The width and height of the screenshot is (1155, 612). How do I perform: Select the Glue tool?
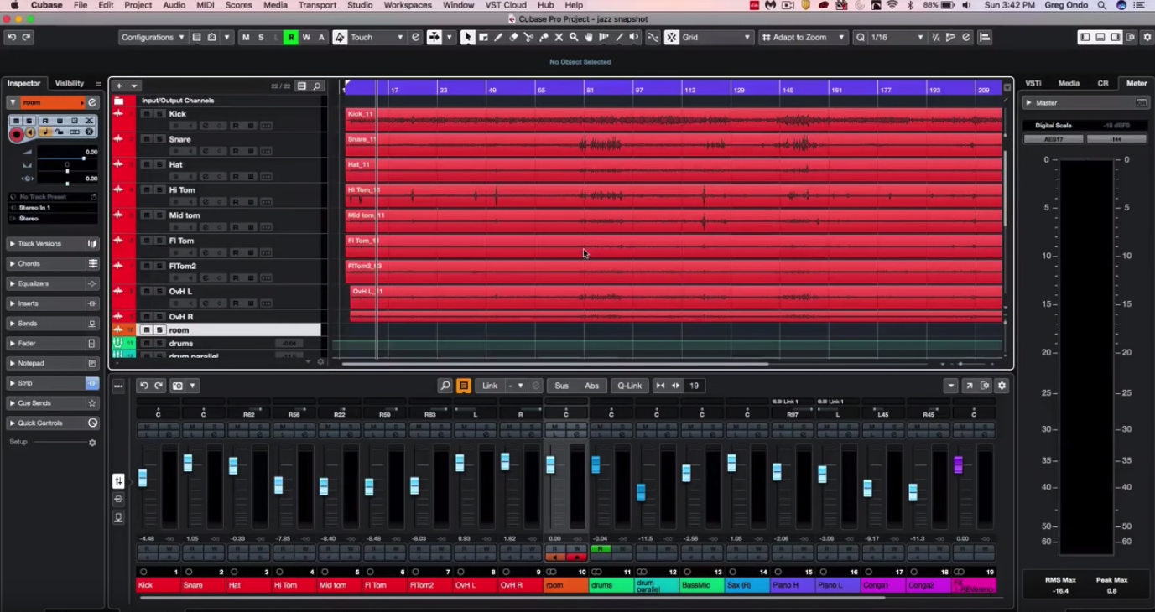[x=544, y=37]
